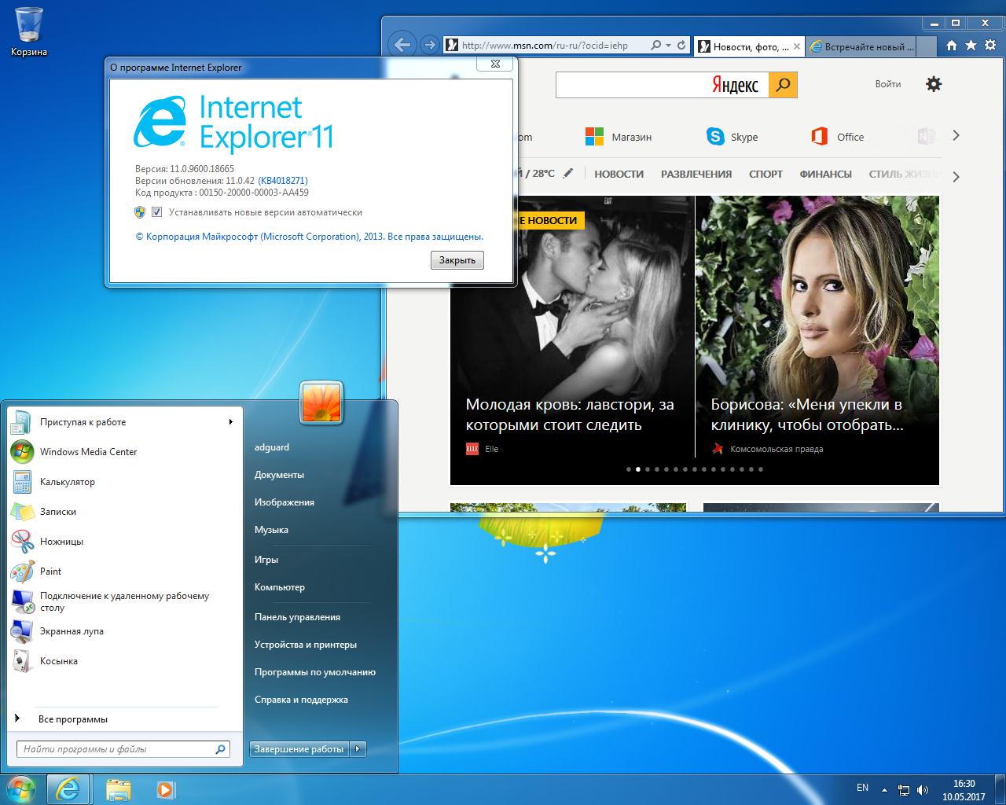Open the KB4018271 update link
The height and width of the screenshot is (805, 1006).
(283, 181)
